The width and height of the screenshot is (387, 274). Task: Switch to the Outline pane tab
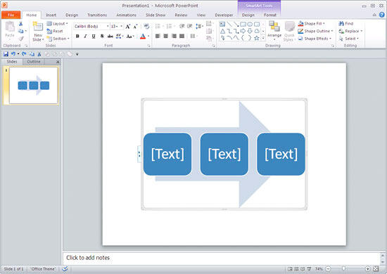click(x=34, y=62)
